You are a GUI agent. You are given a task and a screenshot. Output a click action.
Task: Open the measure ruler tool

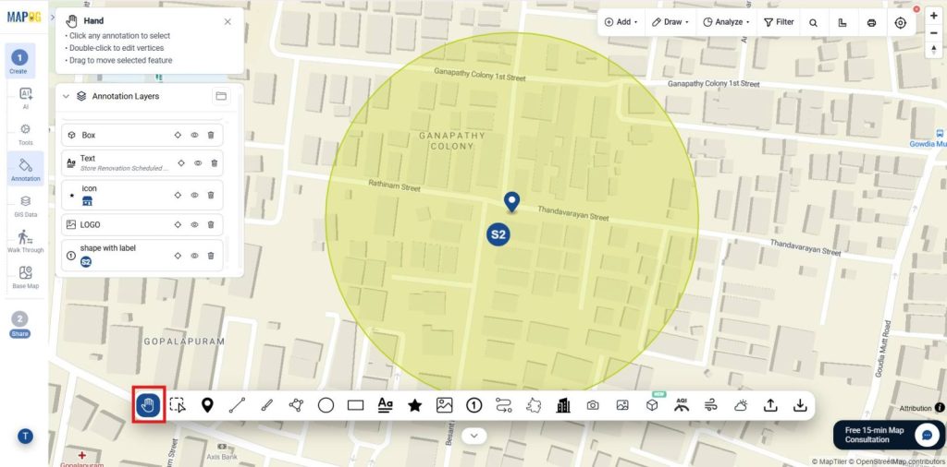(842, 22)
